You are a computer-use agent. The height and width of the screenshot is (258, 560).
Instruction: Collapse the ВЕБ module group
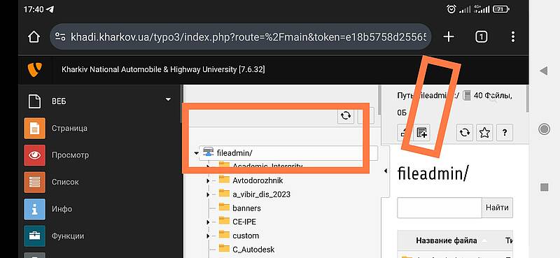pos(168,99)
